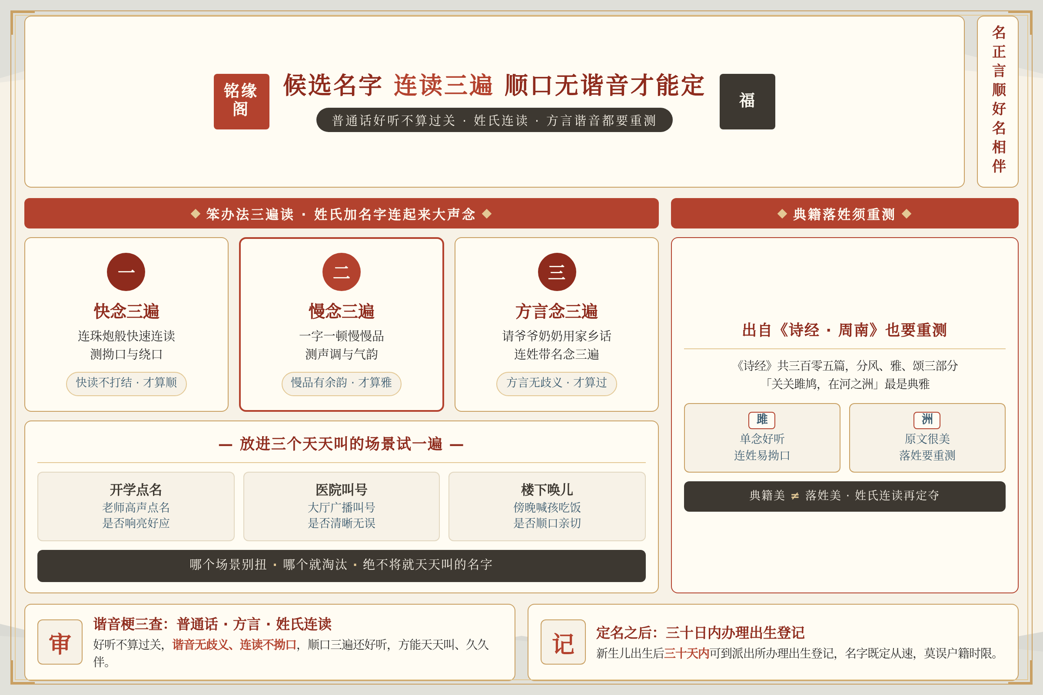Click the text 连姓带名念三遍

pyautogui.click(x=557, y=354)
